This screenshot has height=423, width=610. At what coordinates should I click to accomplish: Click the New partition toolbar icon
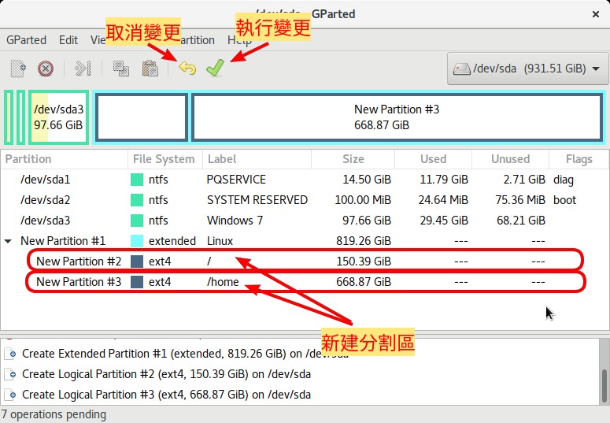coord(18,69)
